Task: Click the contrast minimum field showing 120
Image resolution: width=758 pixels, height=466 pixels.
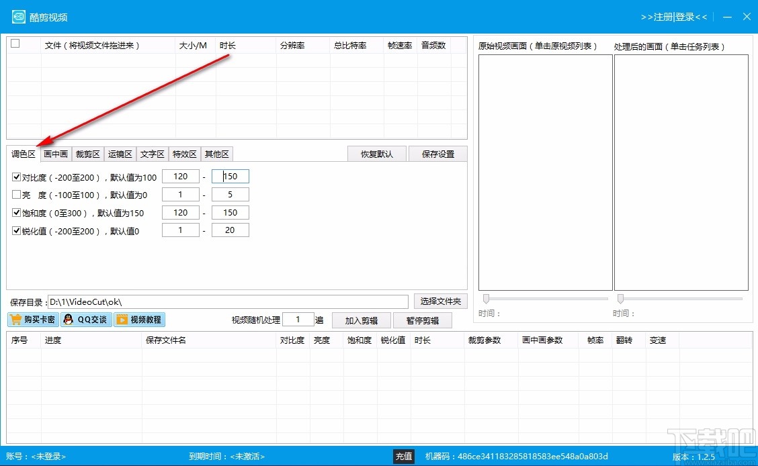Action: click(180, 177)
